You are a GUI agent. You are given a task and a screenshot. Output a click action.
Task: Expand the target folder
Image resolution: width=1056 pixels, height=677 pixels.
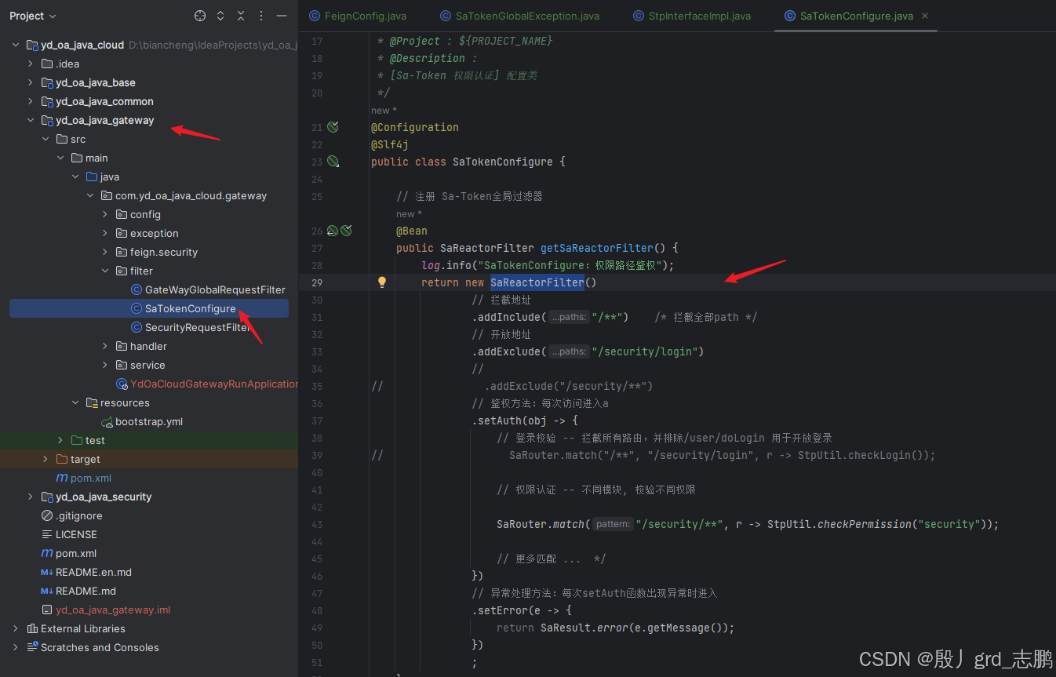pyautogui.click(x=46, y=459)
